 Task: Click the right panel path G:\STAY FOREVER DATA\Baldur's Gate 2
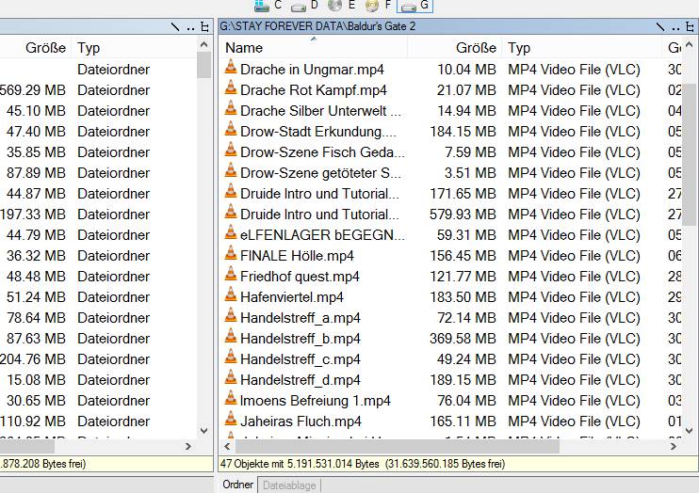pos(317,26)
